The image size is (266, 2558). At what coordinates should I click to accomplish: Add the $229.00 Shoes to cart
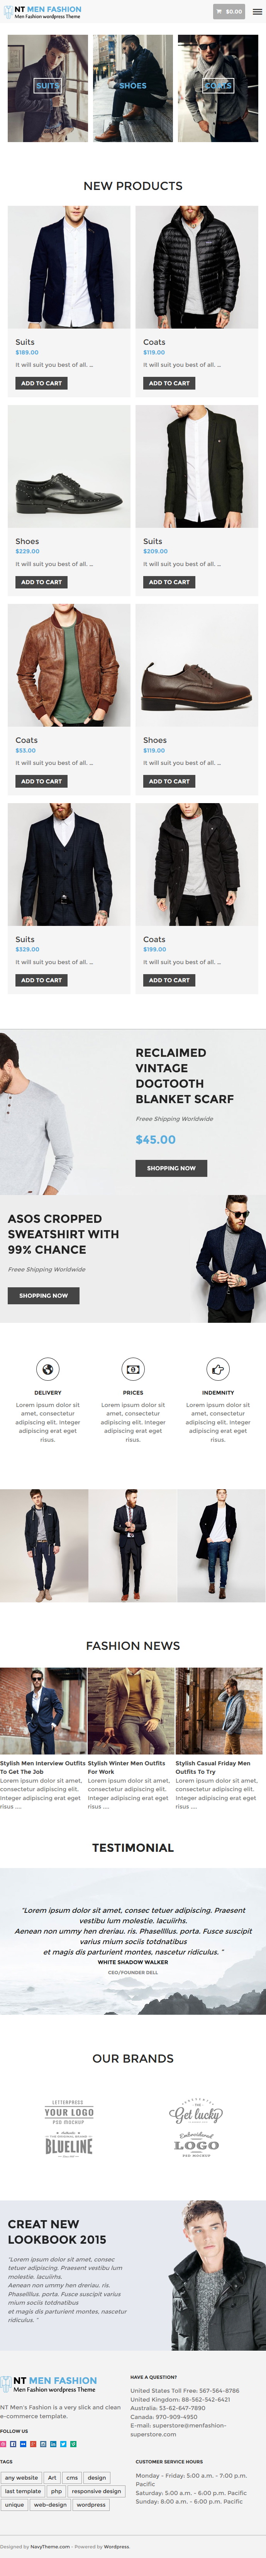(42, 582)
